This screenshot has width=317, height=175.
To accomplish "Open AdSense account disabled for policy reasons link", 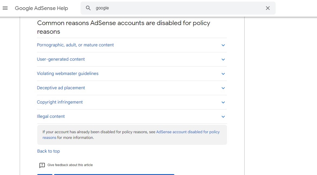I will coord(188,132).
